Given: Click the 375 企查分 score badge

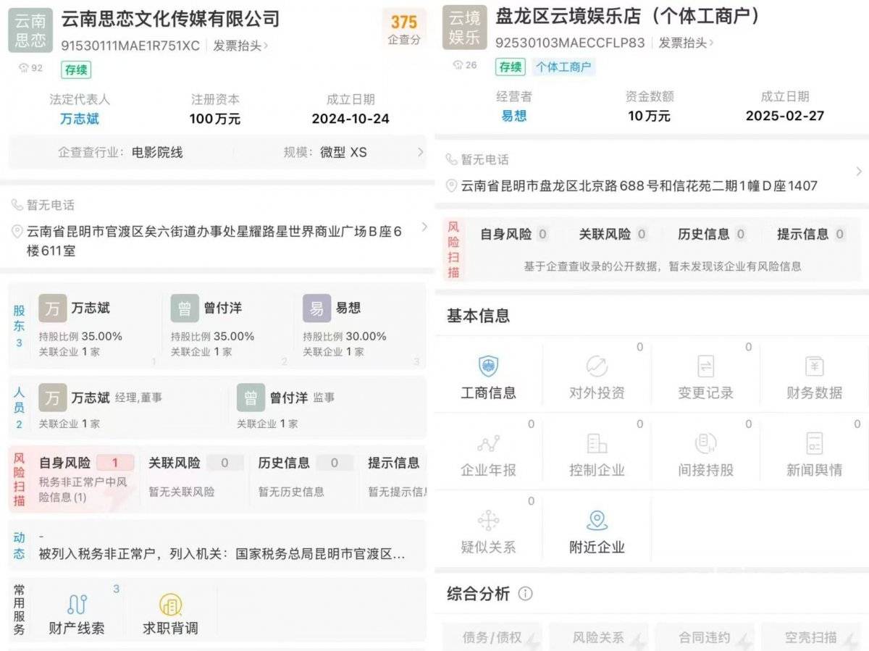Looking at the screenshot, I should [x=403, y=29].
